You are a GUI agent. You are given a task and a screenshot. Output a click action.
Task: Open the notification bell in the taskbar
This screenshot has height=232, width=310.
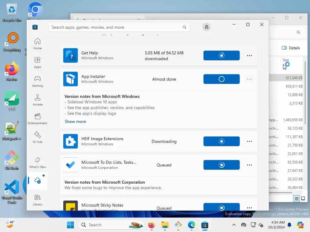click(x=289, y=225)
